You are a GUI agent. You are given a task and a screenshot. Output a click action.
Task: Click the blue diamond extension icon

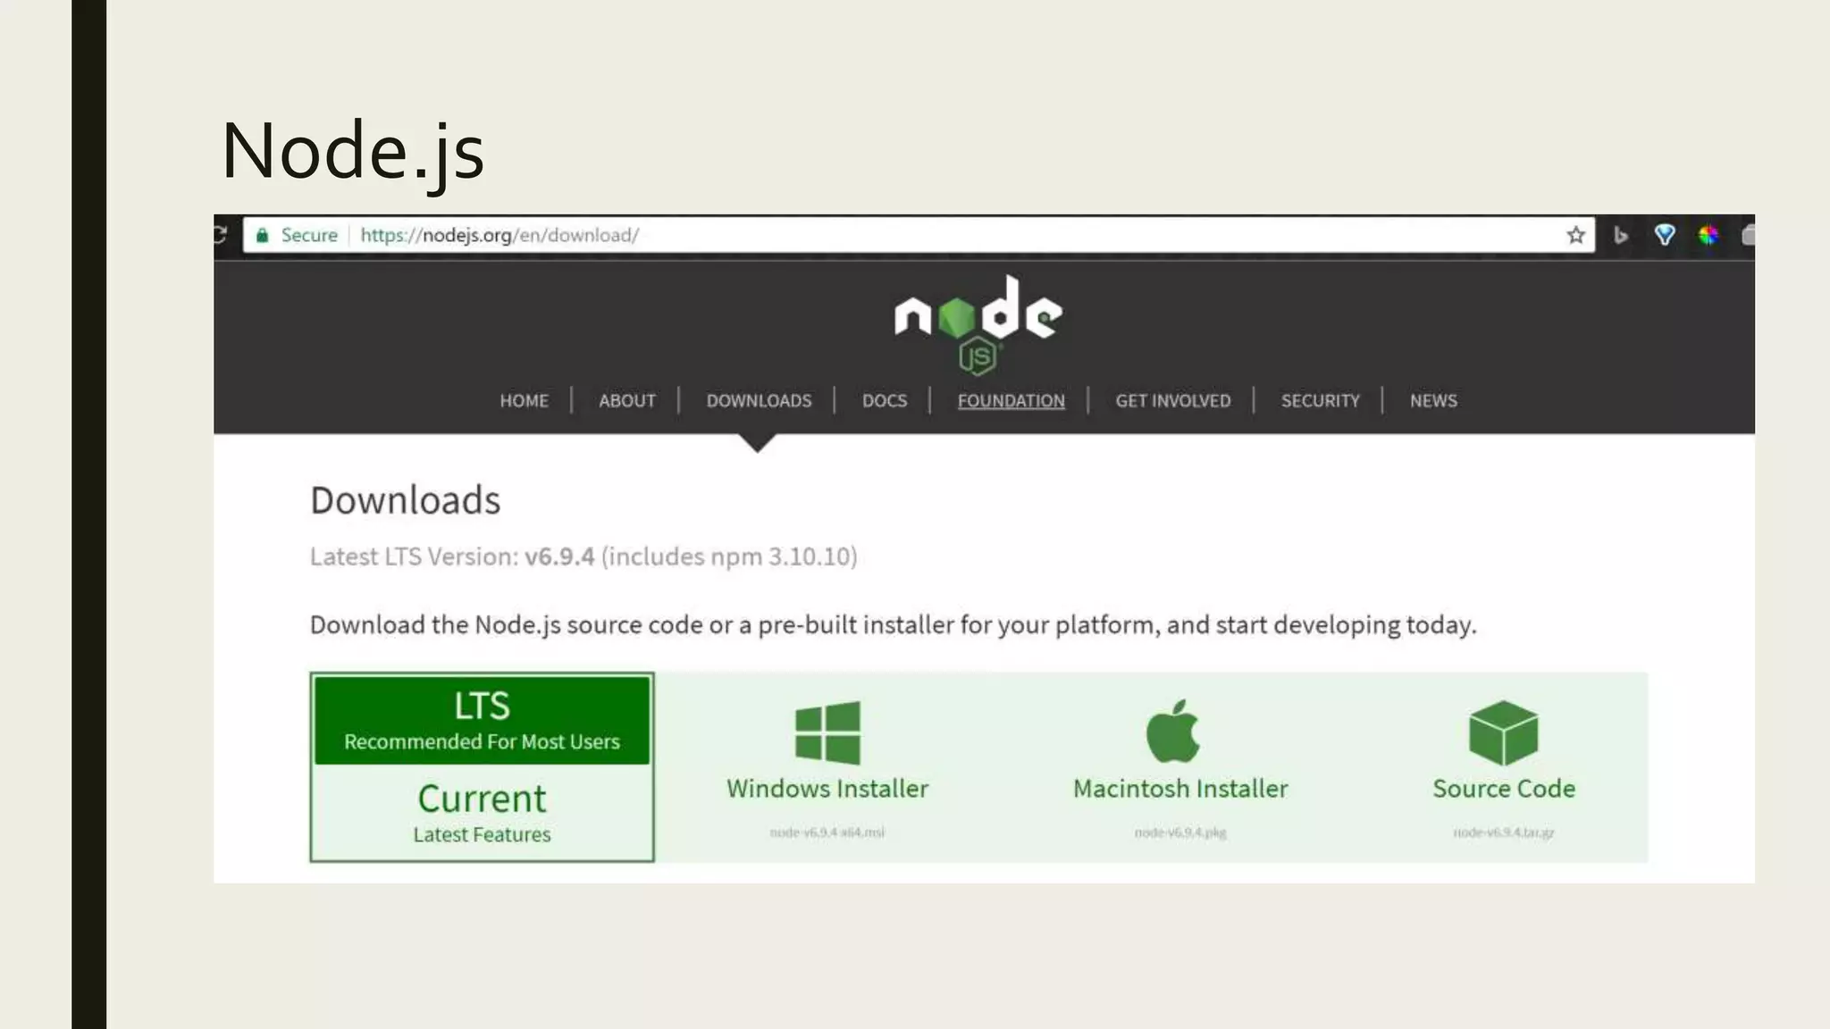1664,235
